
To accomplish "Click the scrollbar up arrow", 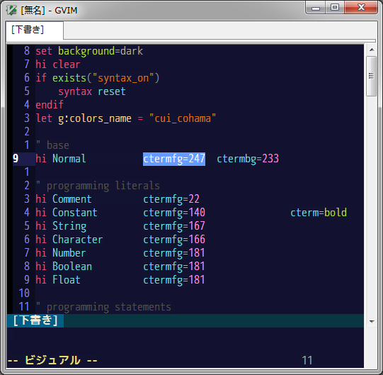I will [x=372, y=50].
